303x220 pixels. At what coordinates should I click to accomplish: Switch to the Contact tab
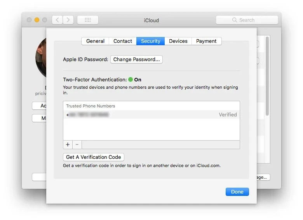click(x=123, y=41)
